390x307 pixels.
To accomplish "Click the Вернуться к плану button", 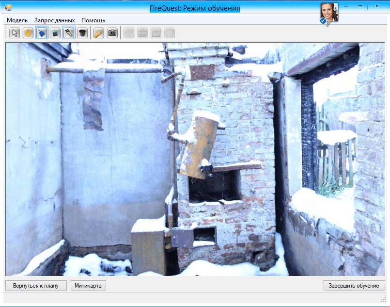I will [36, 286].
